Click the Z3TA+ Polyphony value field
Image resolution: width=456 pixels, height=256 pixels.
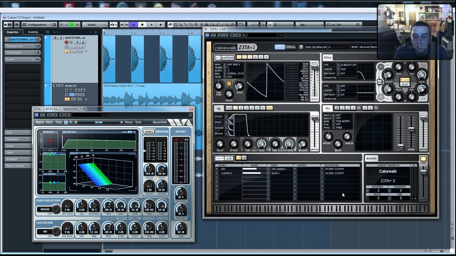click(x=378, y=191)
